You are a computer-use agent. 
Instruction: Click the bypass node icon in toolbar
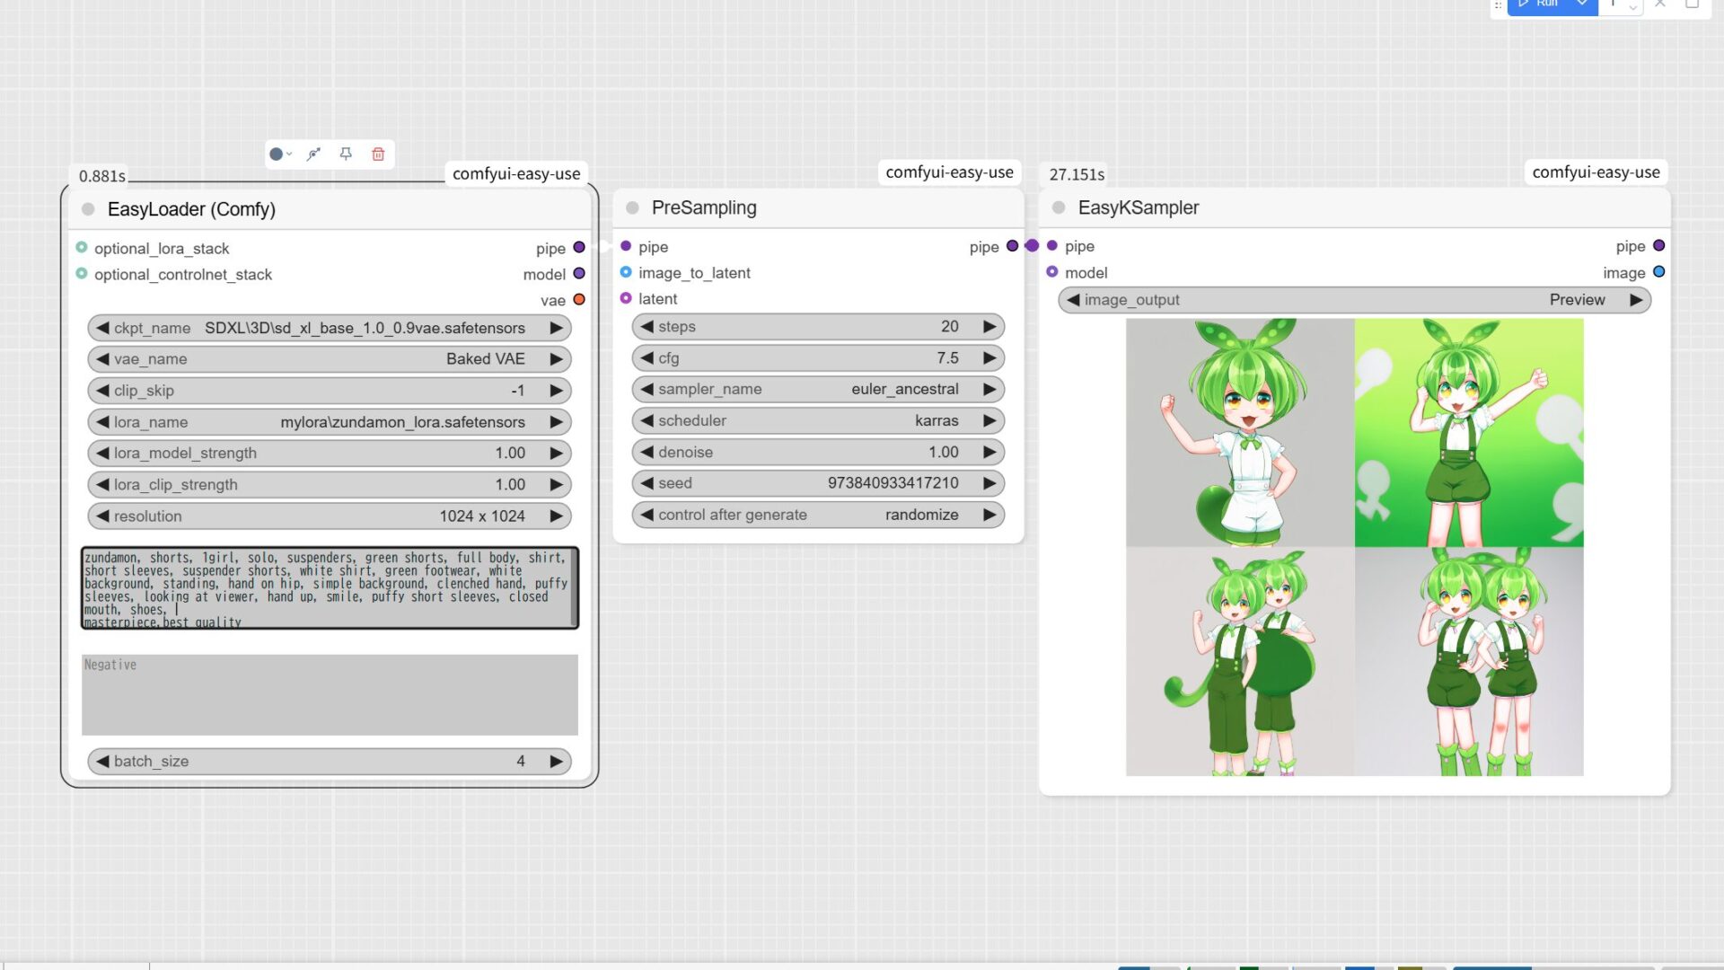coord(313,154)
